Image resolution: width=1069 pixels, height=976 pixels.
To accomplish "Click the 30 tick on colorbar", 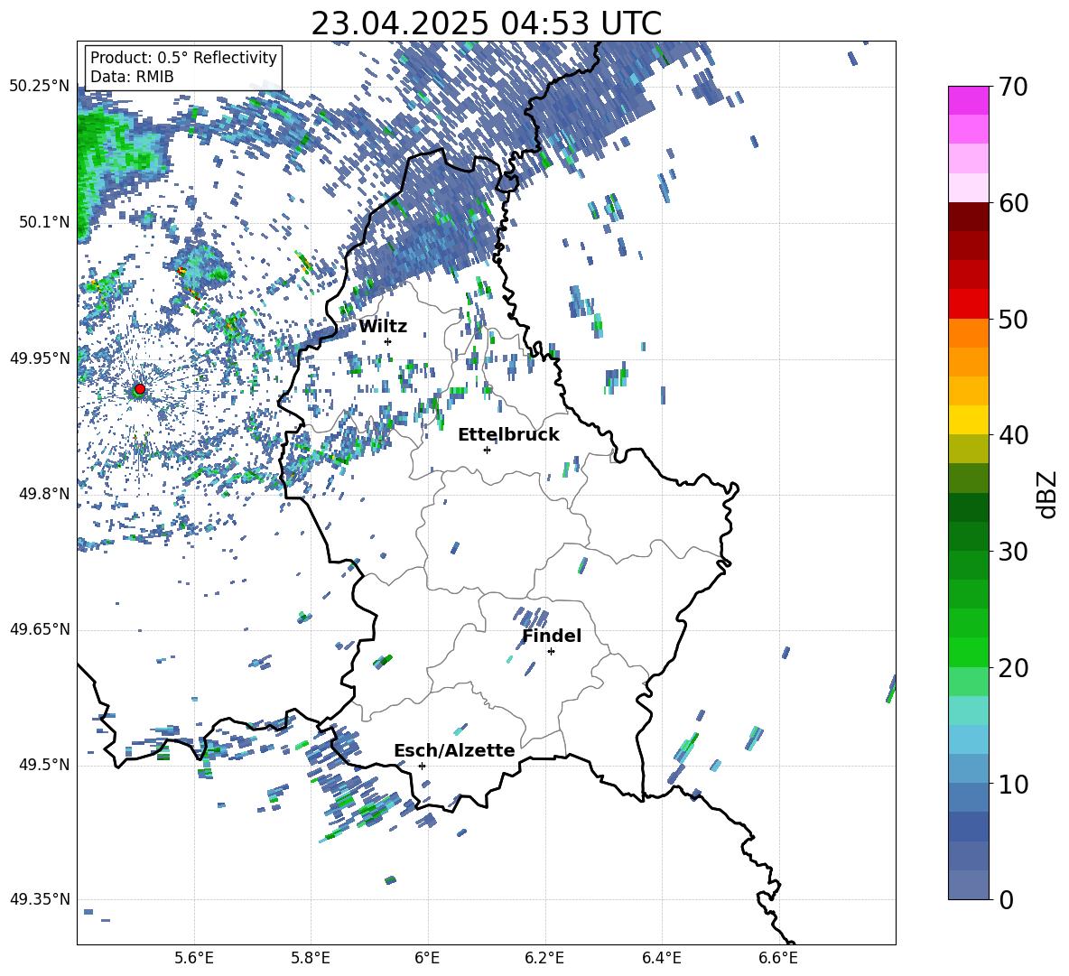I will click(x=1012, y=552).
